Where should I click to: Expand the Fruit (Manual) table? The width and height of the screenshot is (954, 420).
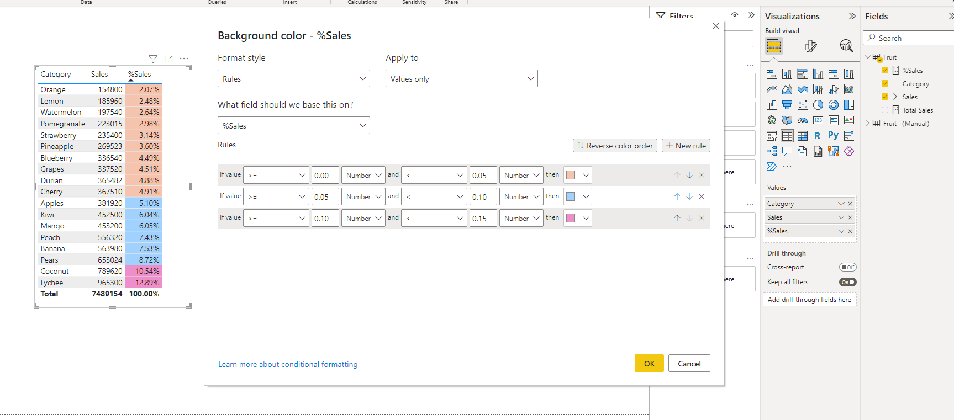[868, 123]
